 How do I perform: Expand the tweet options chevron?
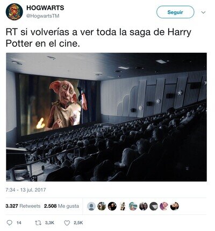coord(203,12)
